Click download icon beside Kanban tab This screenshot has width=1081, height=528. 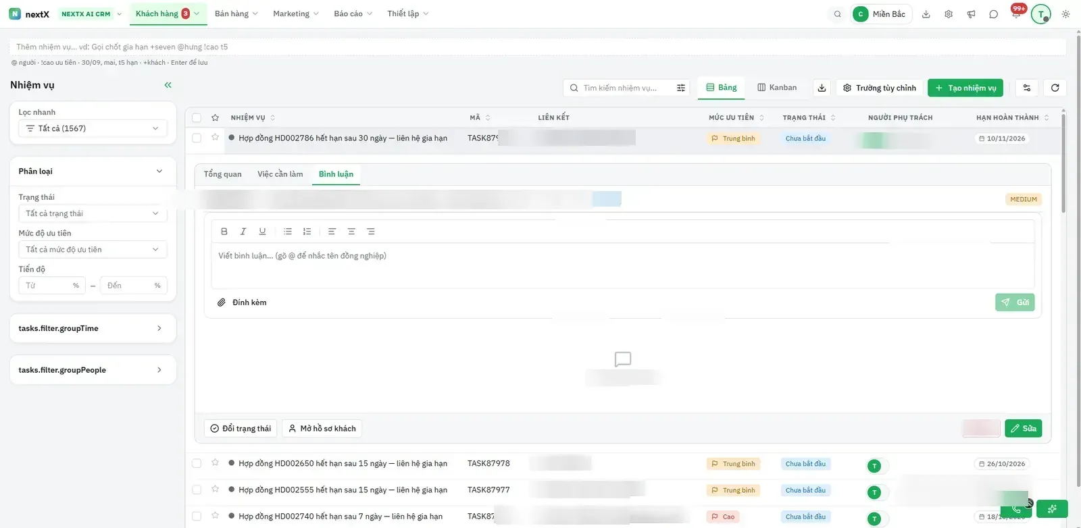(822, 88)
